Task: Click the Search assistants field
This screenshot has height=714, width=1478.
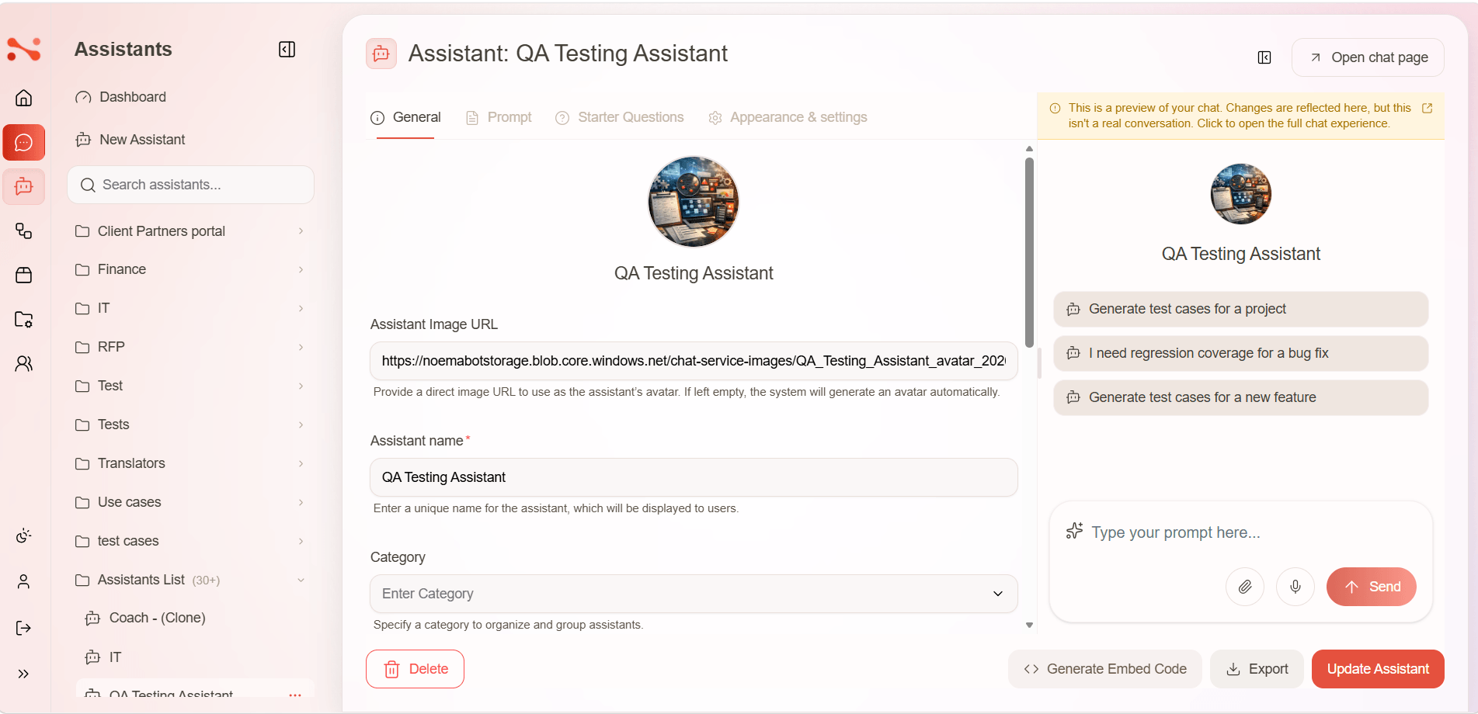Action: (191, 185)
